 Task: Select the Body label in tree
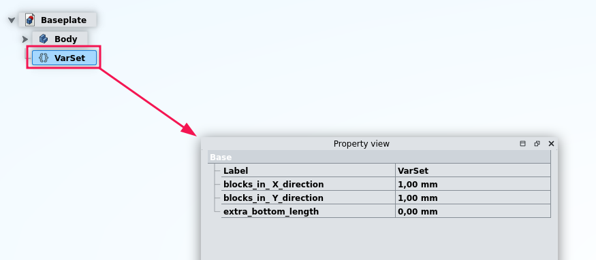[x=66, y=39]
